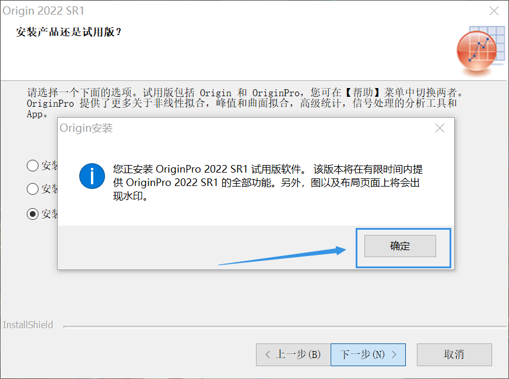The width and height of the screenshot is (509, 379).
Task: Select the first 安装 radio option
Action: point(33,166)
